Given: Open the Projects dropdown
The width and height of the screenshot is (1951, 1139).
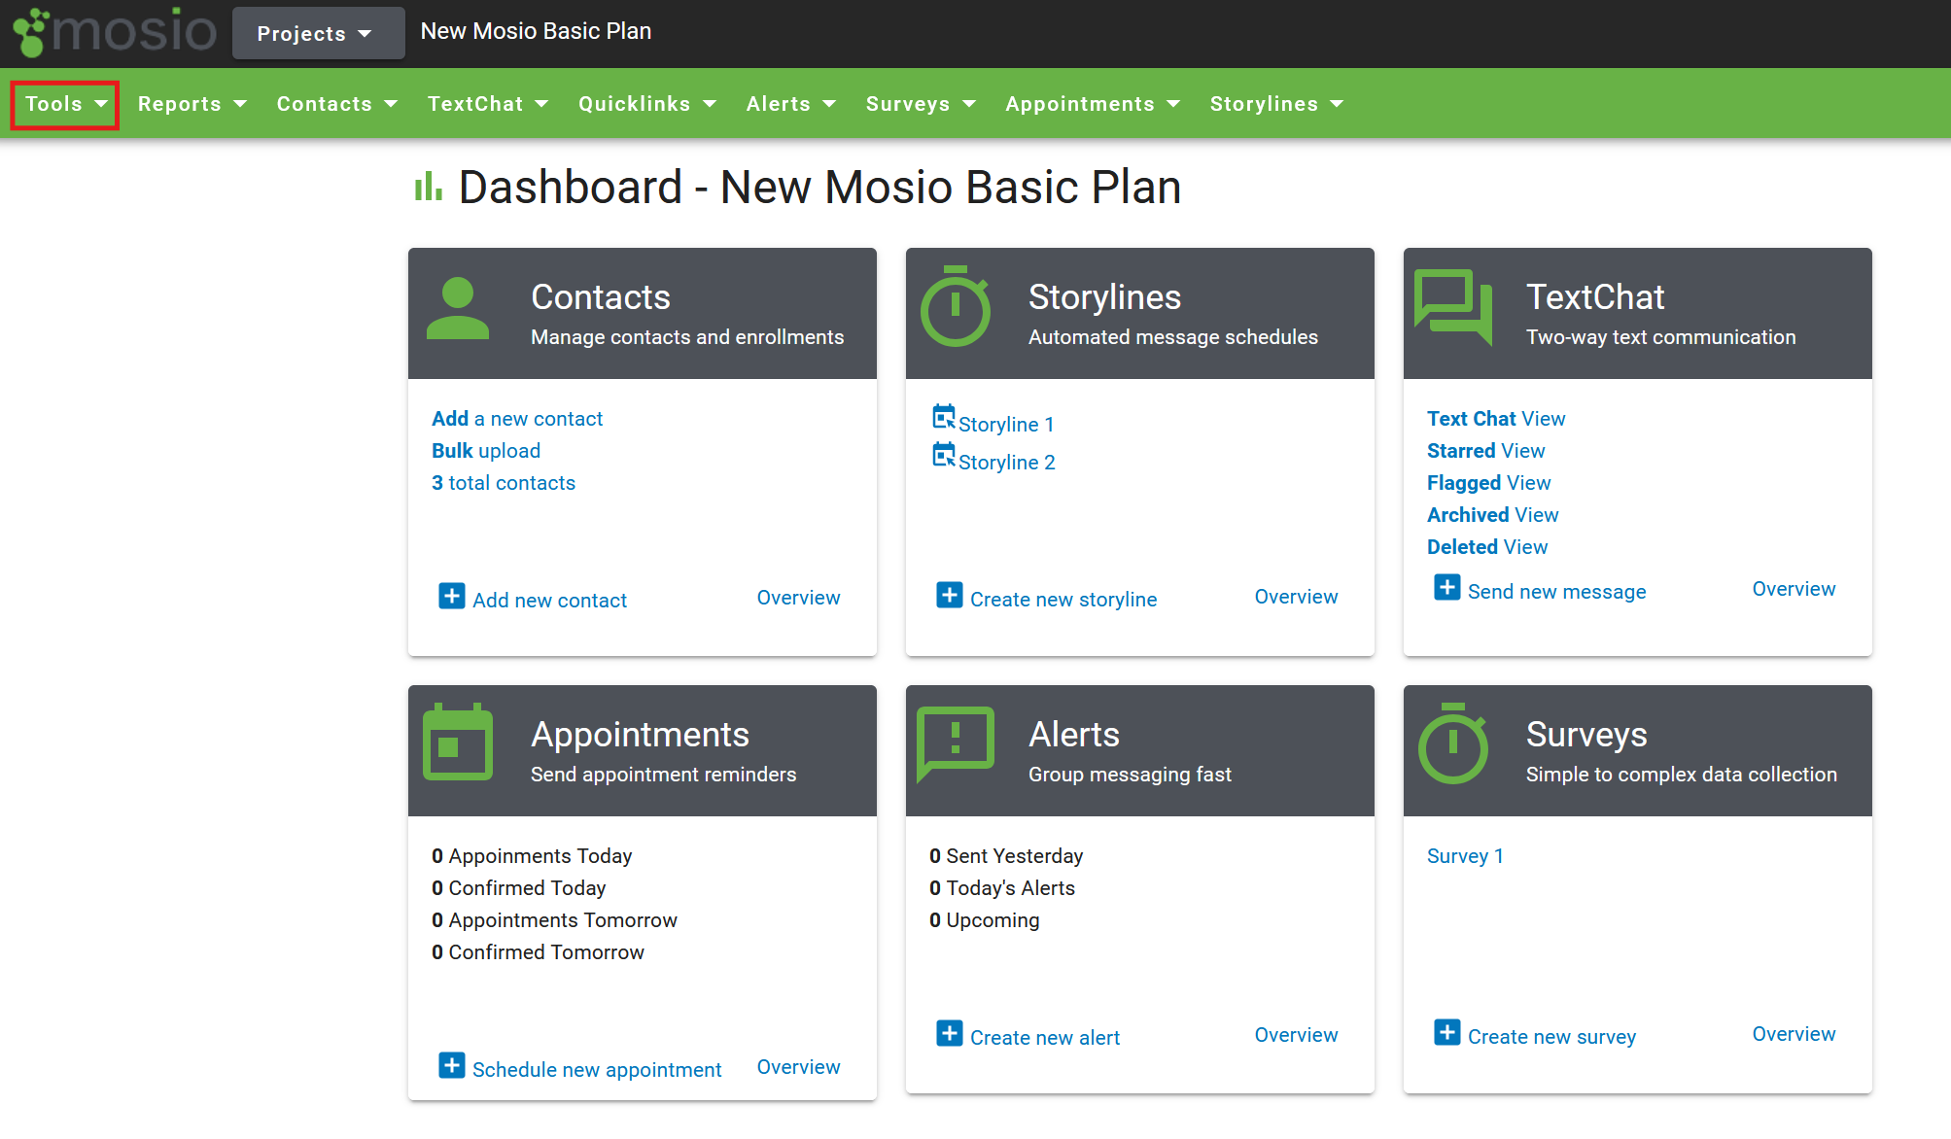Looking at the screenshot, I should 318,33.
